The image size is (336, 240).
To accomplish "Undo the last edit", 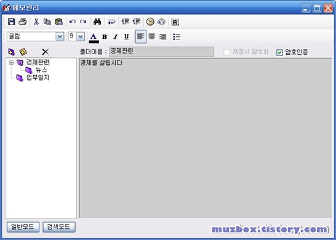I will click(x=73, y=22).
